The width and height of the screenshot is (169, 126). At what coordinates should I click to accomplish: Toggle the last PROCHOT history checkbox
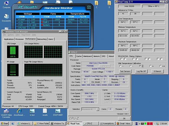(161, 59)
